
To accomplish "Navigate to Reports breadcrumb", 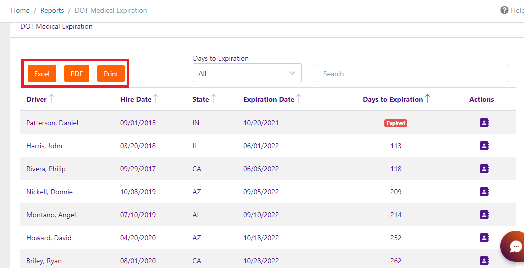I will (x=52, y=10).
